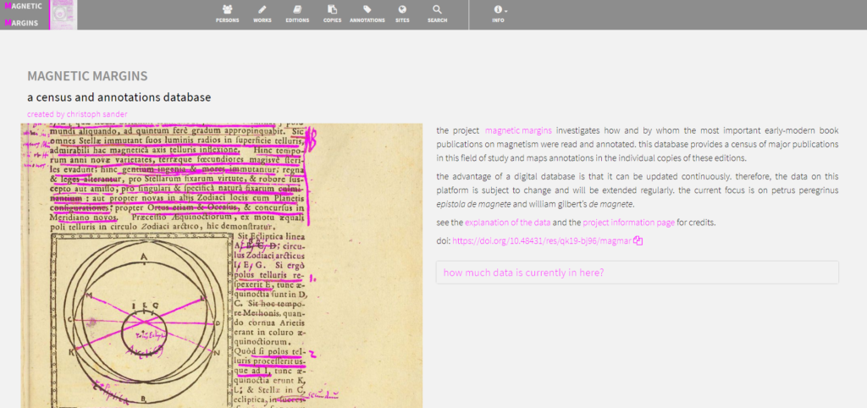Click the Magnetic Margins logo text
The width and height of the screenshot is (867, 408).
coord(23,14)
